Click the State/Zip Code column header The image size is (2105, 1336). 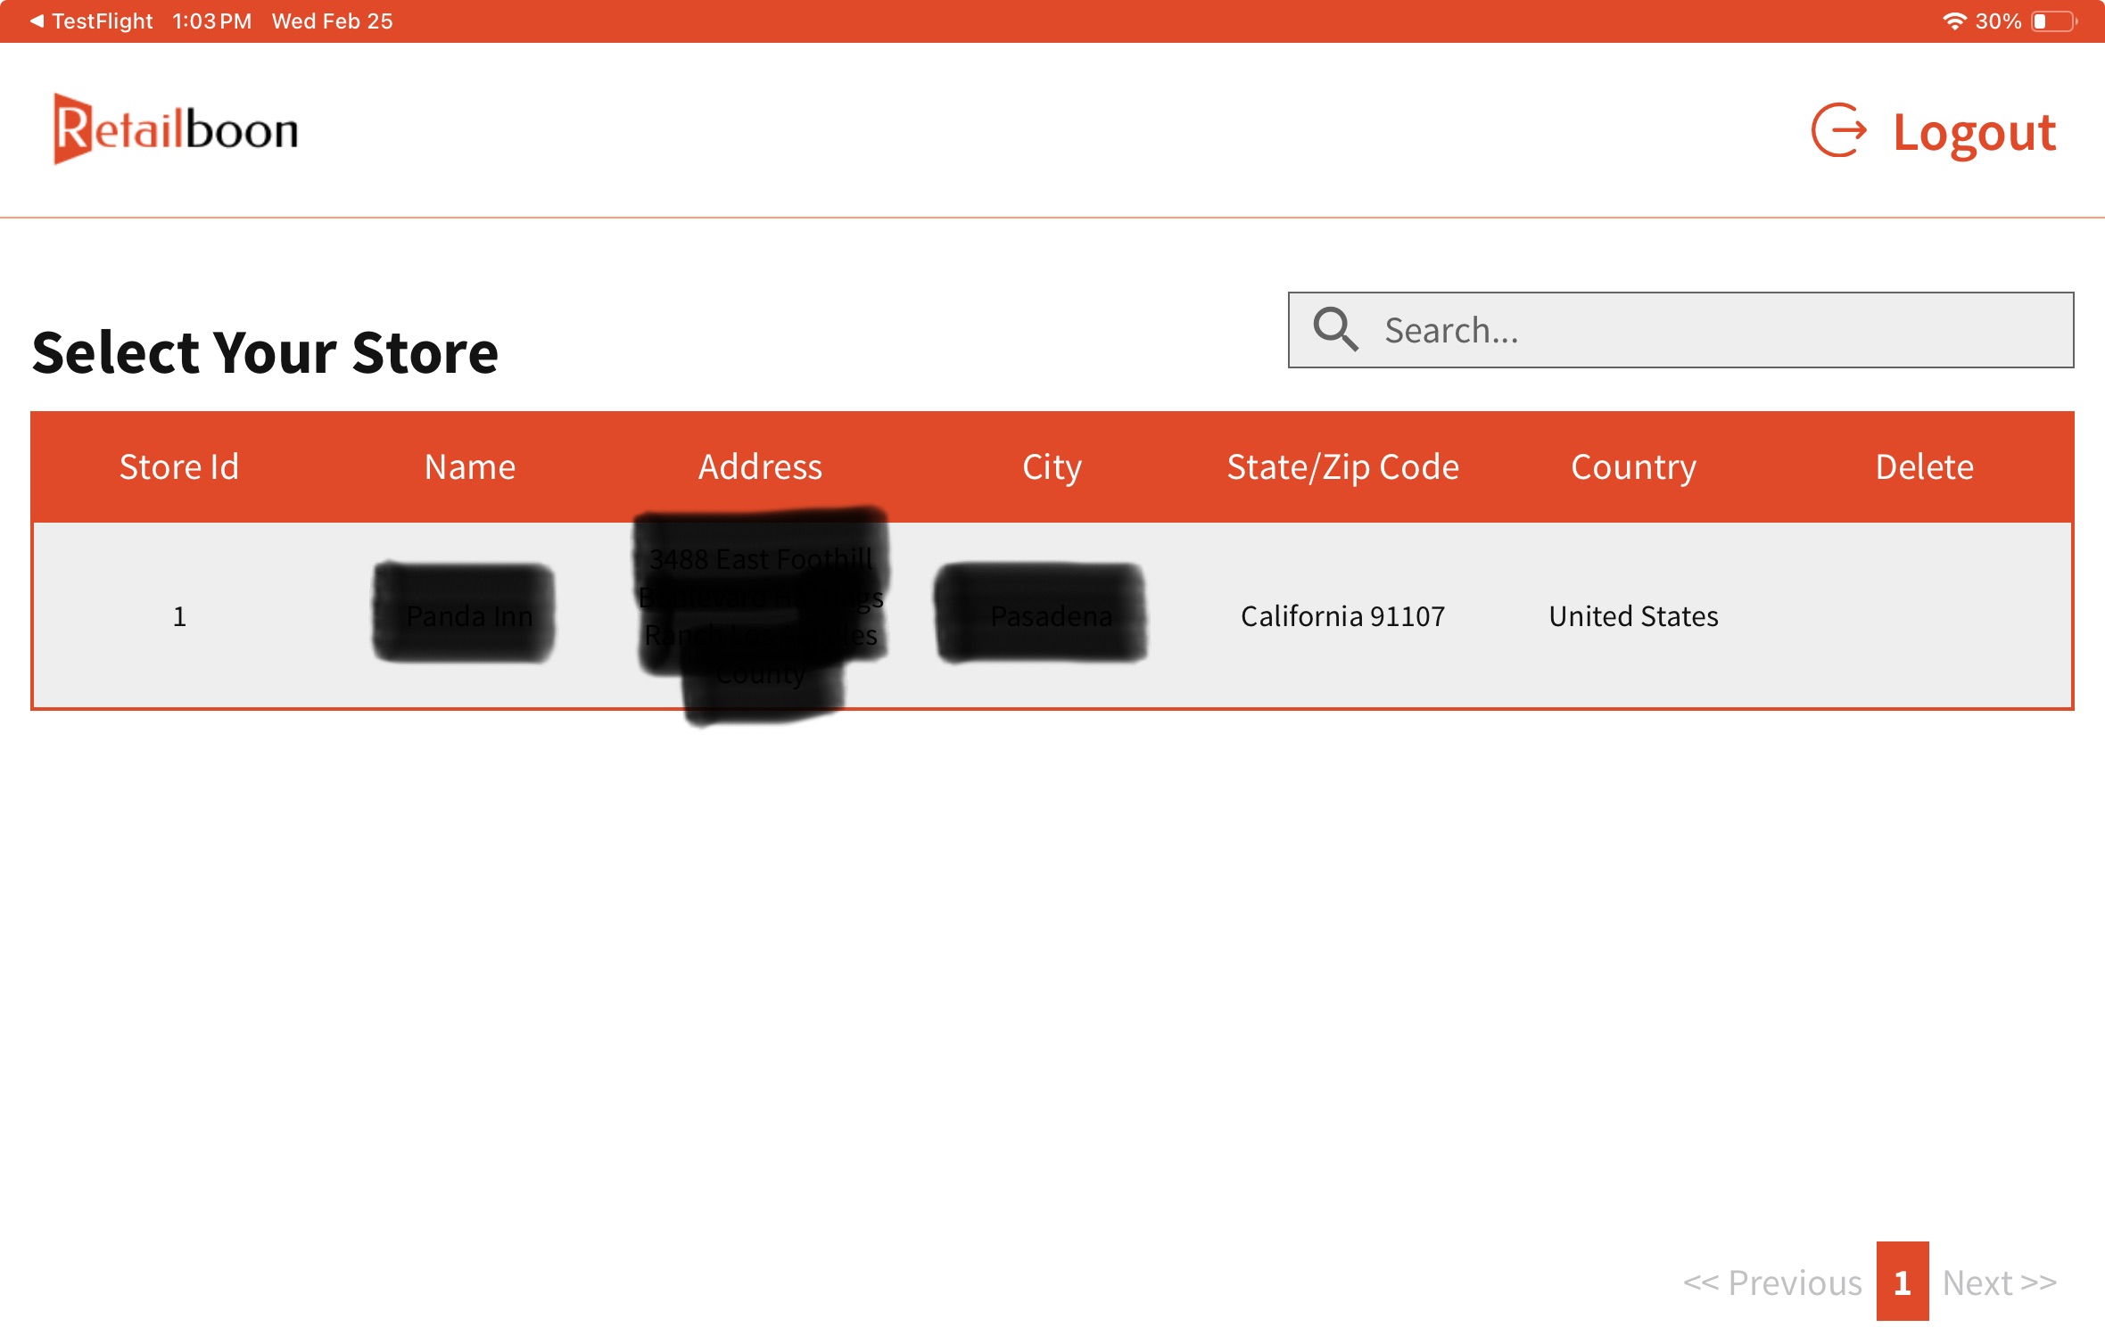1342,466
